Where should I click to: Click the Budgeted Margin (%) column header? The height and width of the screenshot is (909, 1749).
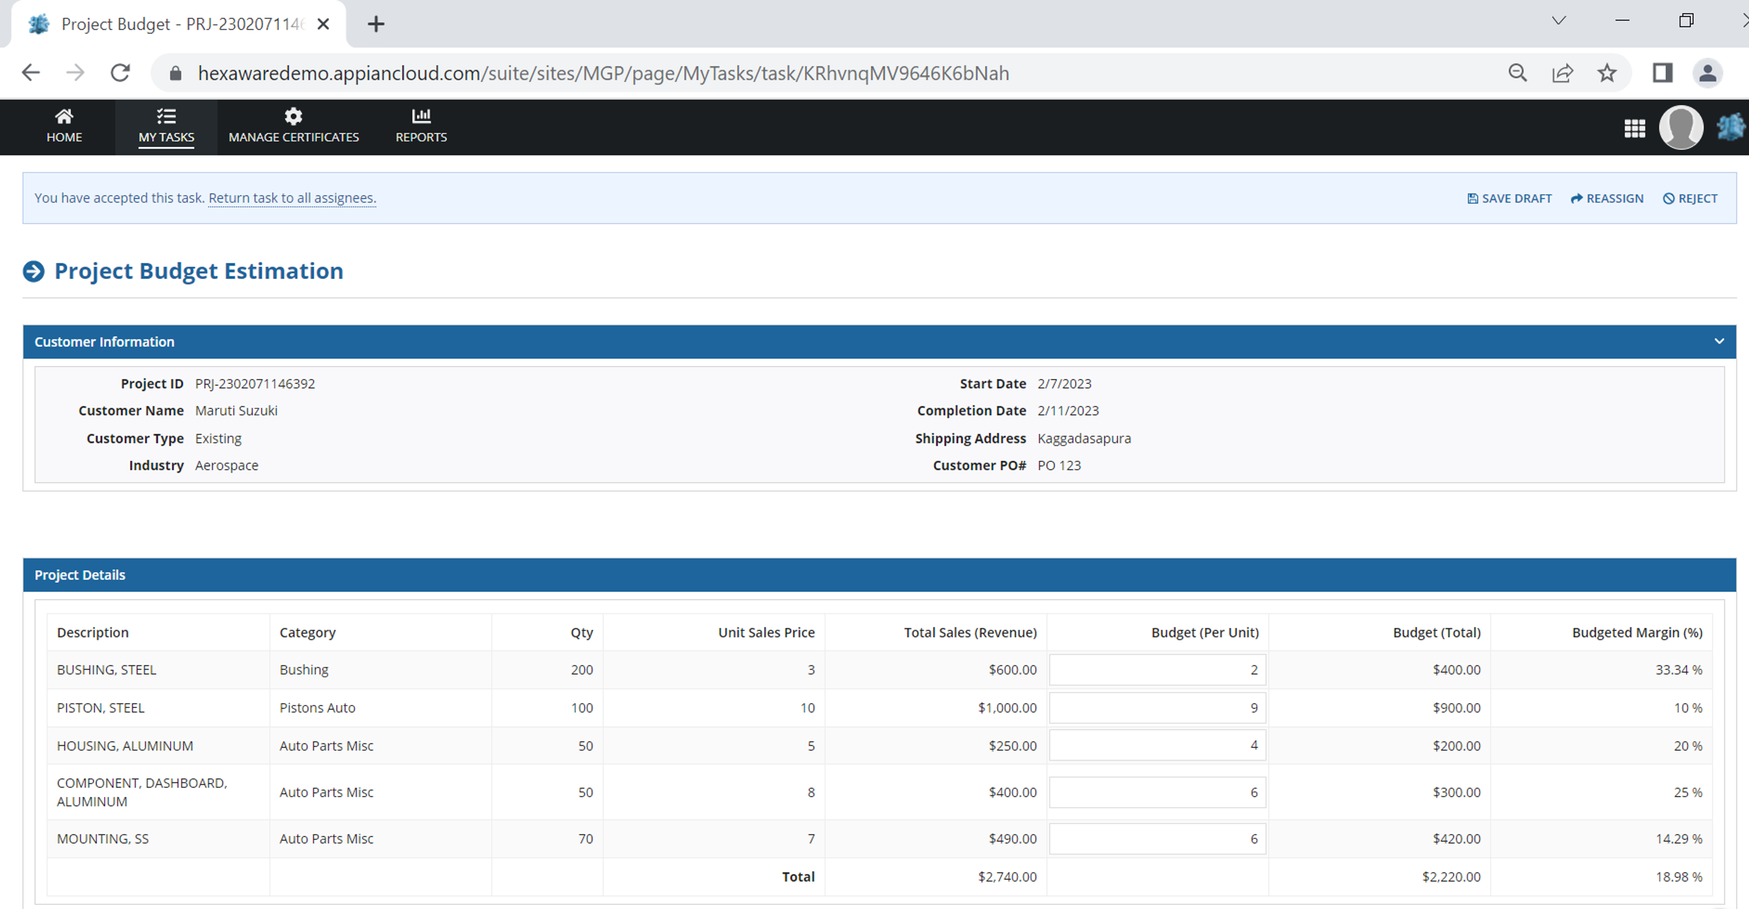click(1637, 632)
